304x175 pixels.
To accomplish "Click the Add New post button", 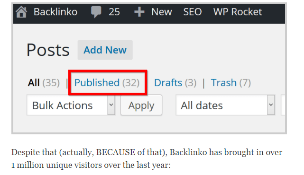I will point(105,50).
